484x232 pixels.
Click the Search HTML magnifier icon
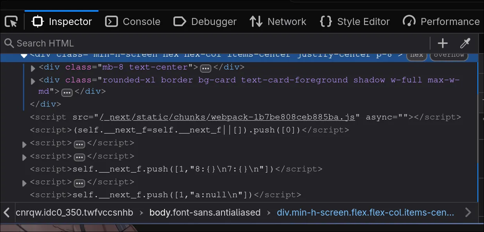9,43
